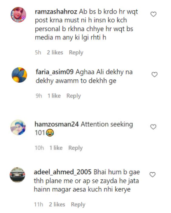Screen dimensions: 171x213
Task: Tap the heart next to hamzosman24's comment
Action: (x=153, y=127)
